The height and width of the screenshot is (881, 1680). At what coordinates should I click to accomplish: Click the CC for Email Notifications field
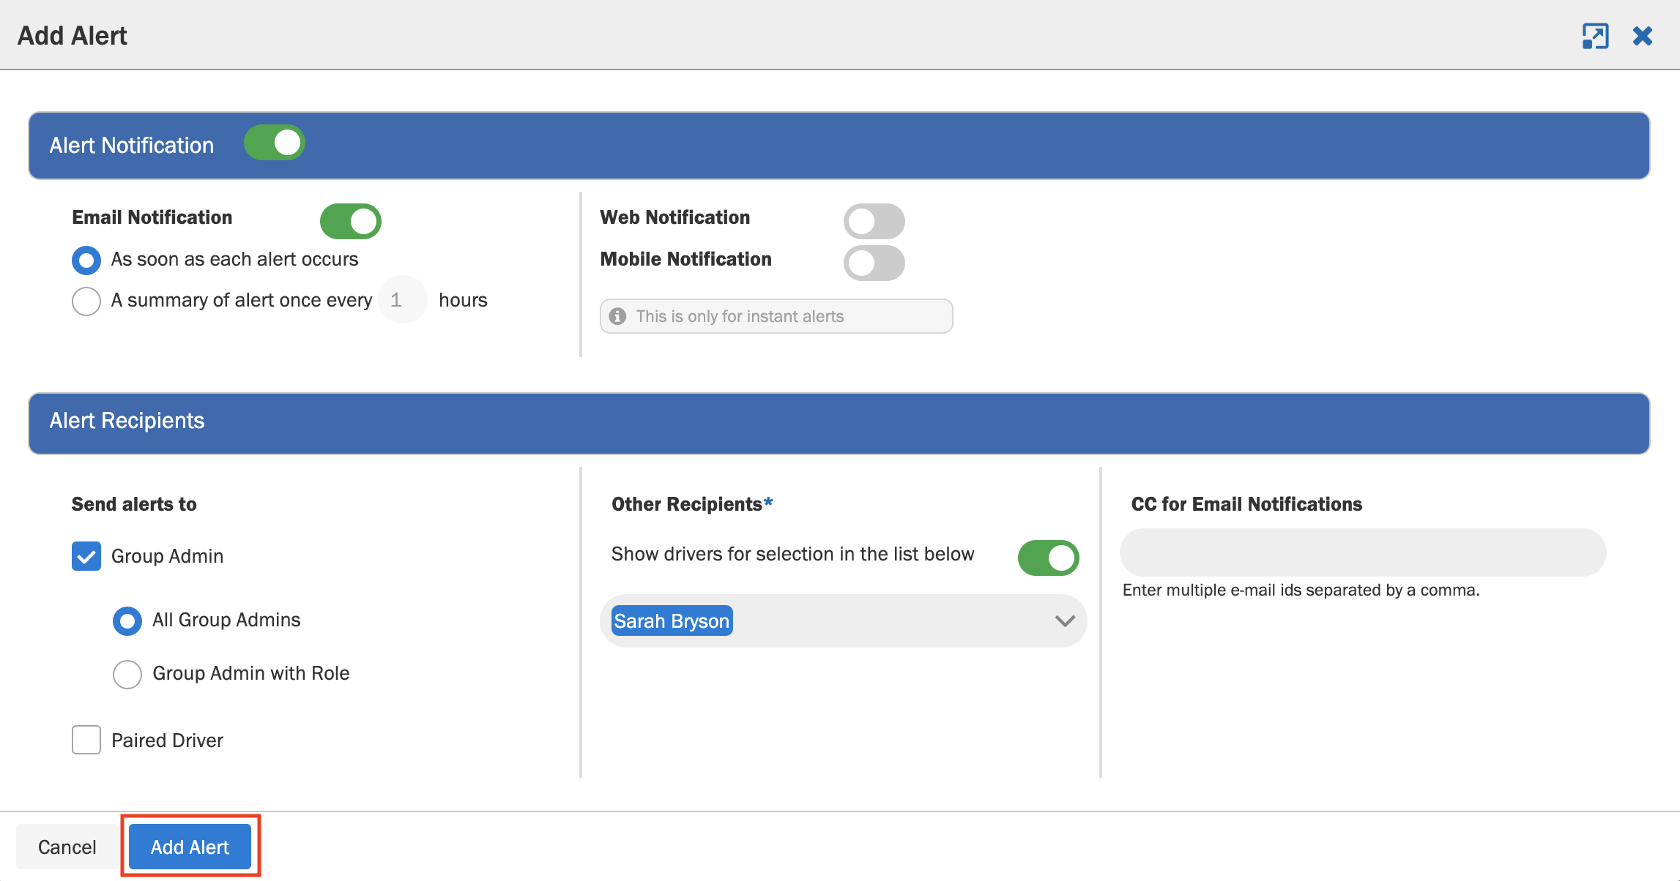(1363, 552)
